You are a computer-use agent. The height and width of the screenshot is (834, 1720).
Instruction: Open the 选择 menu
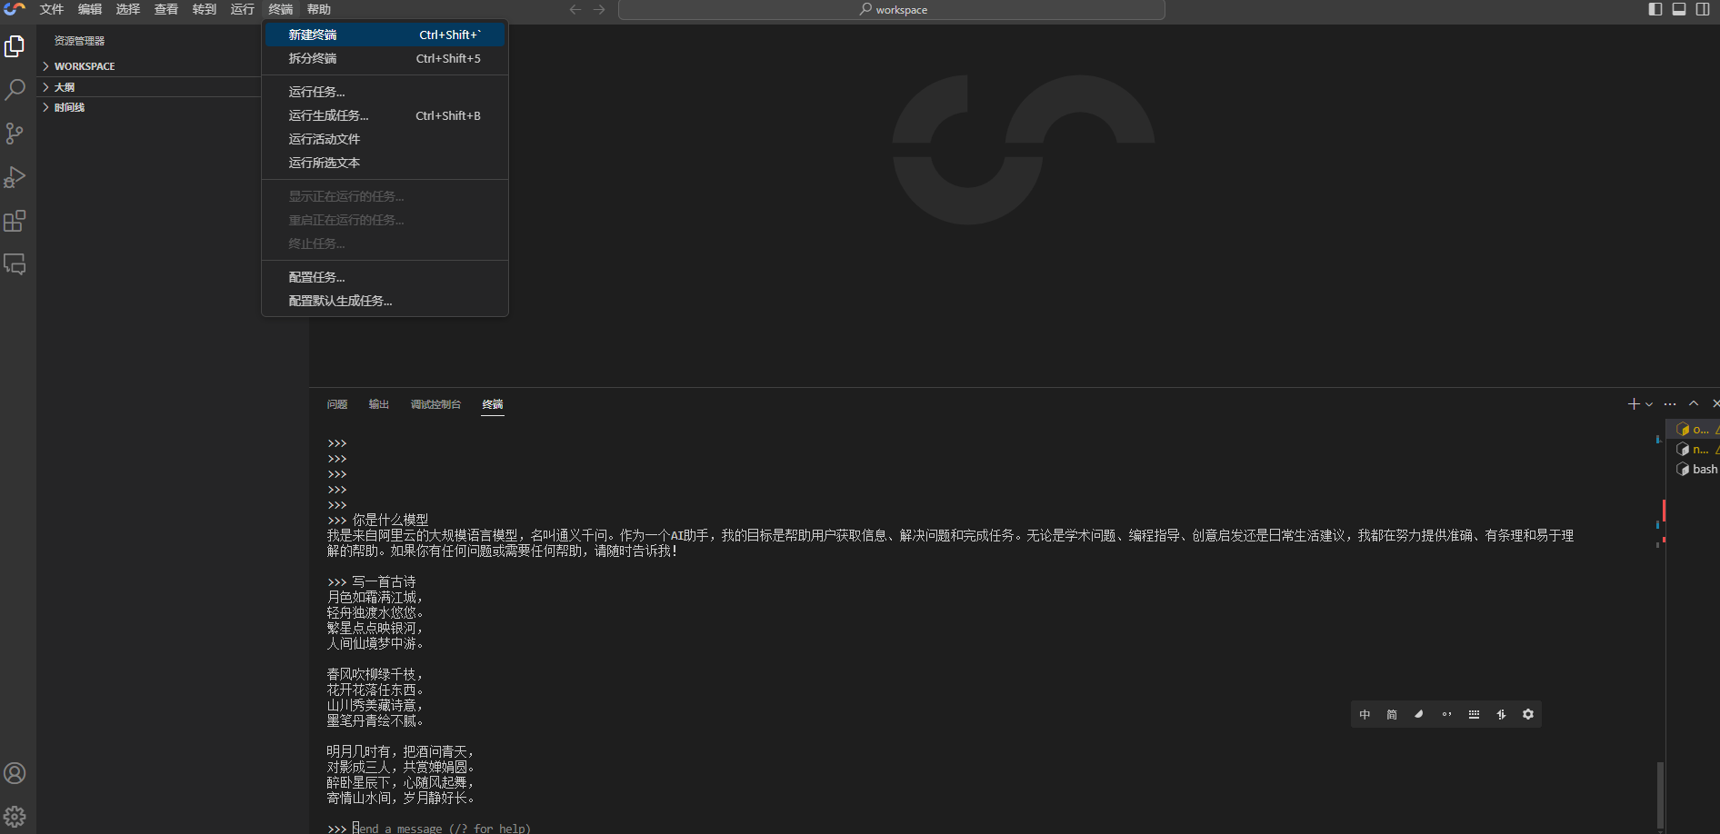[128, 9]
